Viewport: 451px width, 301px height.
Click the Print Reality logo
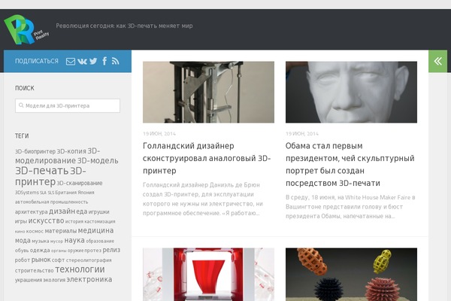click(x=26, y=29)
